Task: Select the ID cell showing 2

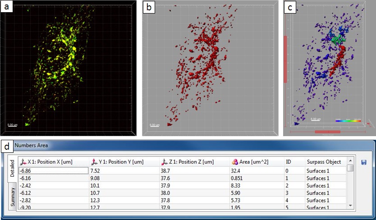Action: [x=294, y=186]
